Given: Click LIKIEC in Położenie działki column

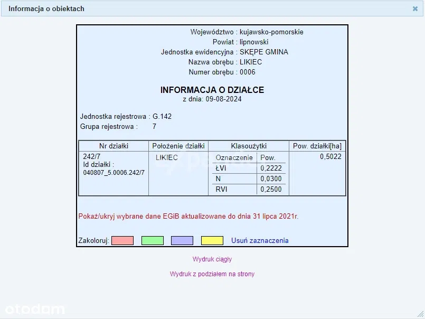Looking at the screenshot, I should coord(167,157).
